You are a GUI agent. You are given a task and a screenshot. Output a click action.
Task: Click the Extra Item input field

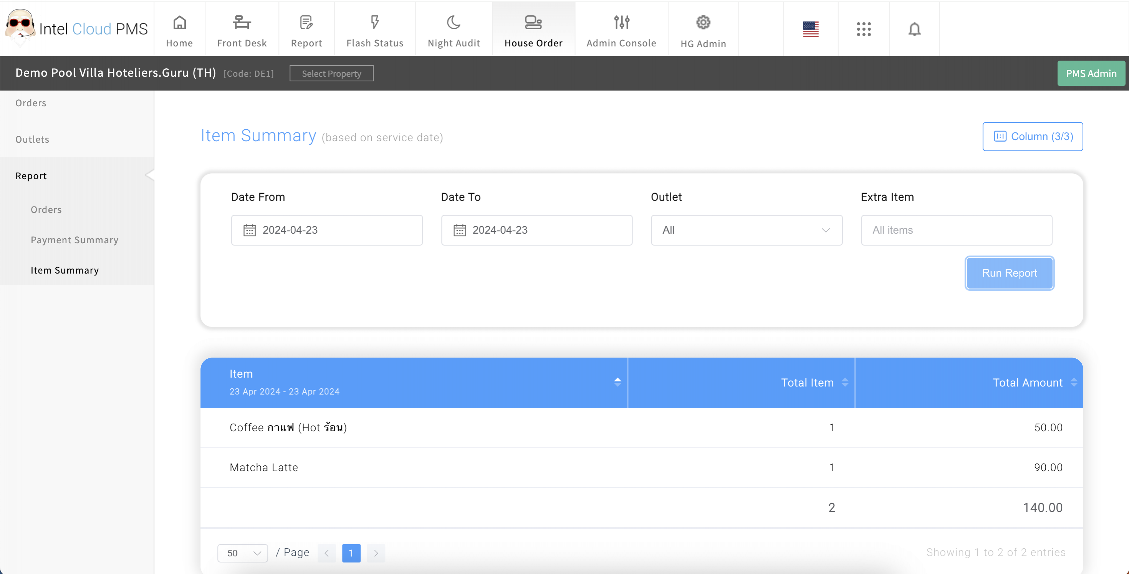[x=956, y=230]
